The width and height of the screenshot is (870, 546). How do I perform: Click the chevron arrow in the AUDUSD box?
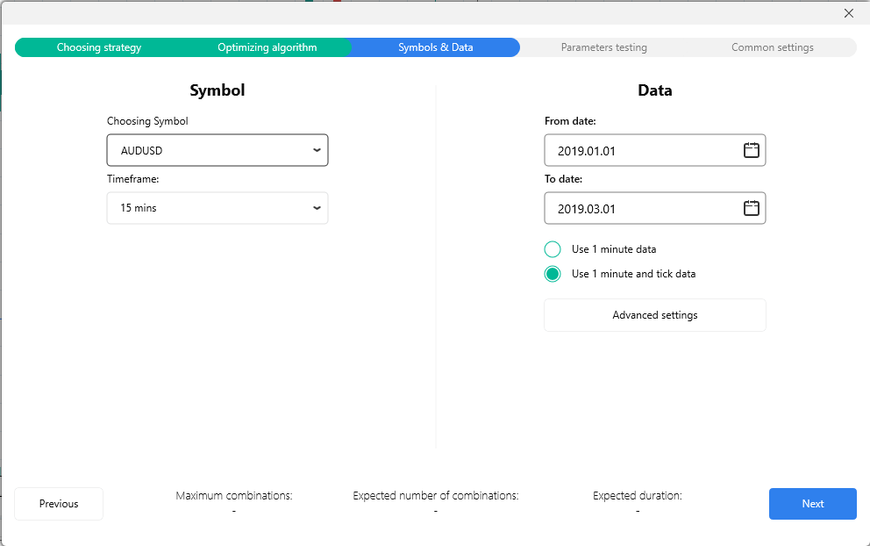coord(317,150)
